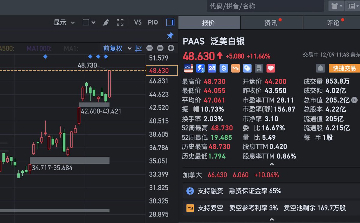The image size is (360, 223).
Task: Click the 48.730 high price annotation
Action: point(87,65)
